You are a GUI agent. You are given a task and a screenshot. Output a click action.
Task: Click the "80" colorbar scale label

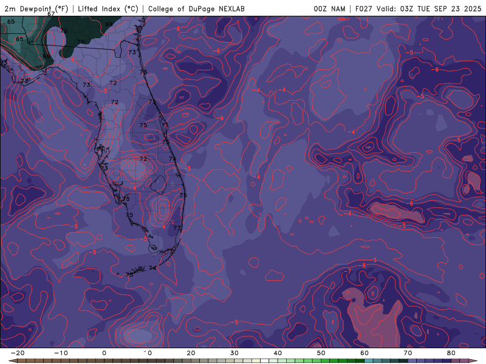[451, 353]
